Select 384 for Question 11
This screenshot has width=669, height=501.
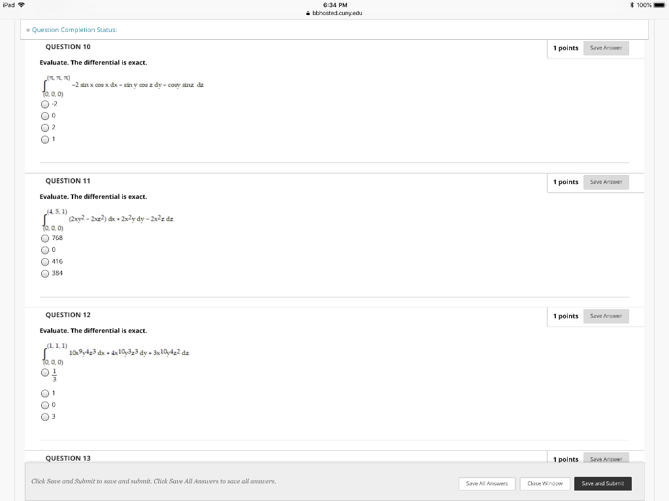(45, 273)
